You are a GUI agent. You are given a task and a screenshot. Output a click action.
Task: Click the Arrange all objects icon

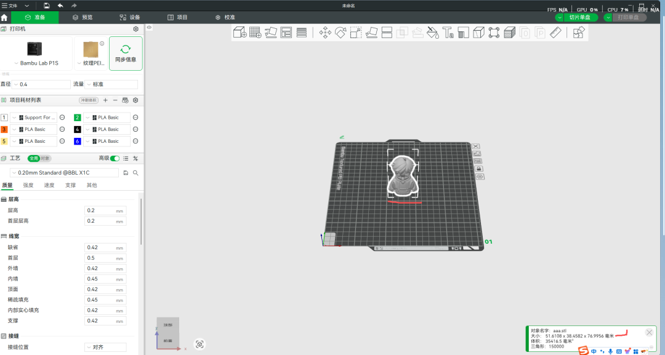[x=286, y=32]
